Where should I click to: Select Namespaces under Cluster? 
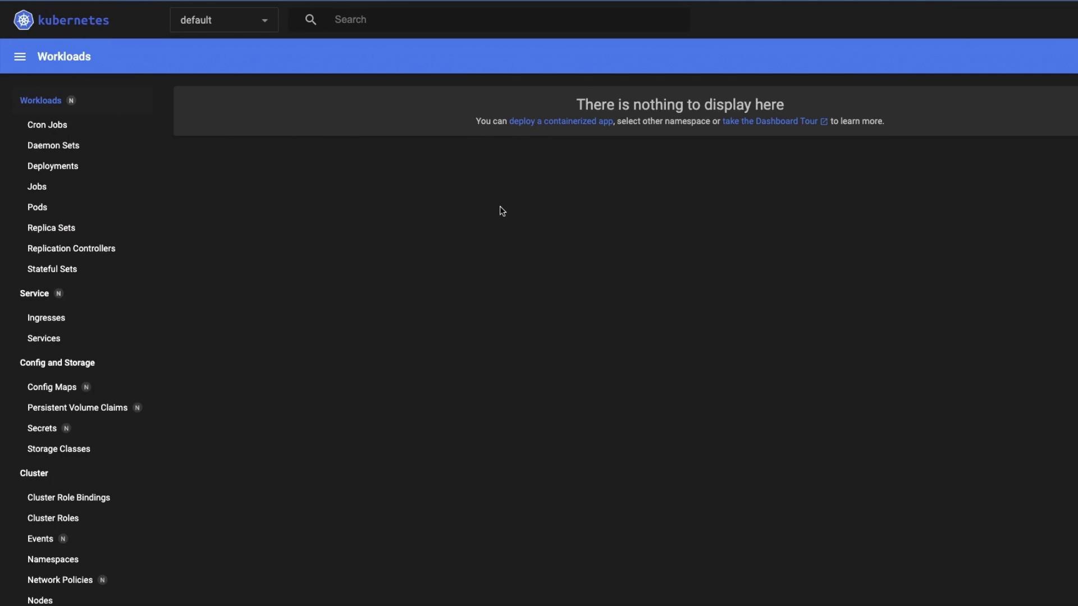tap(53, 559)
